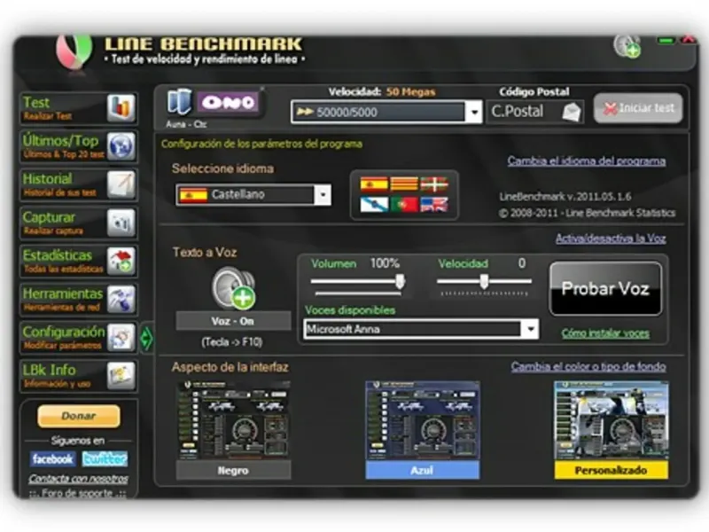The width and height of the screenshot is (709, 532).
Task: Click the Iniciar test button
Action: [x=638, y=108]
